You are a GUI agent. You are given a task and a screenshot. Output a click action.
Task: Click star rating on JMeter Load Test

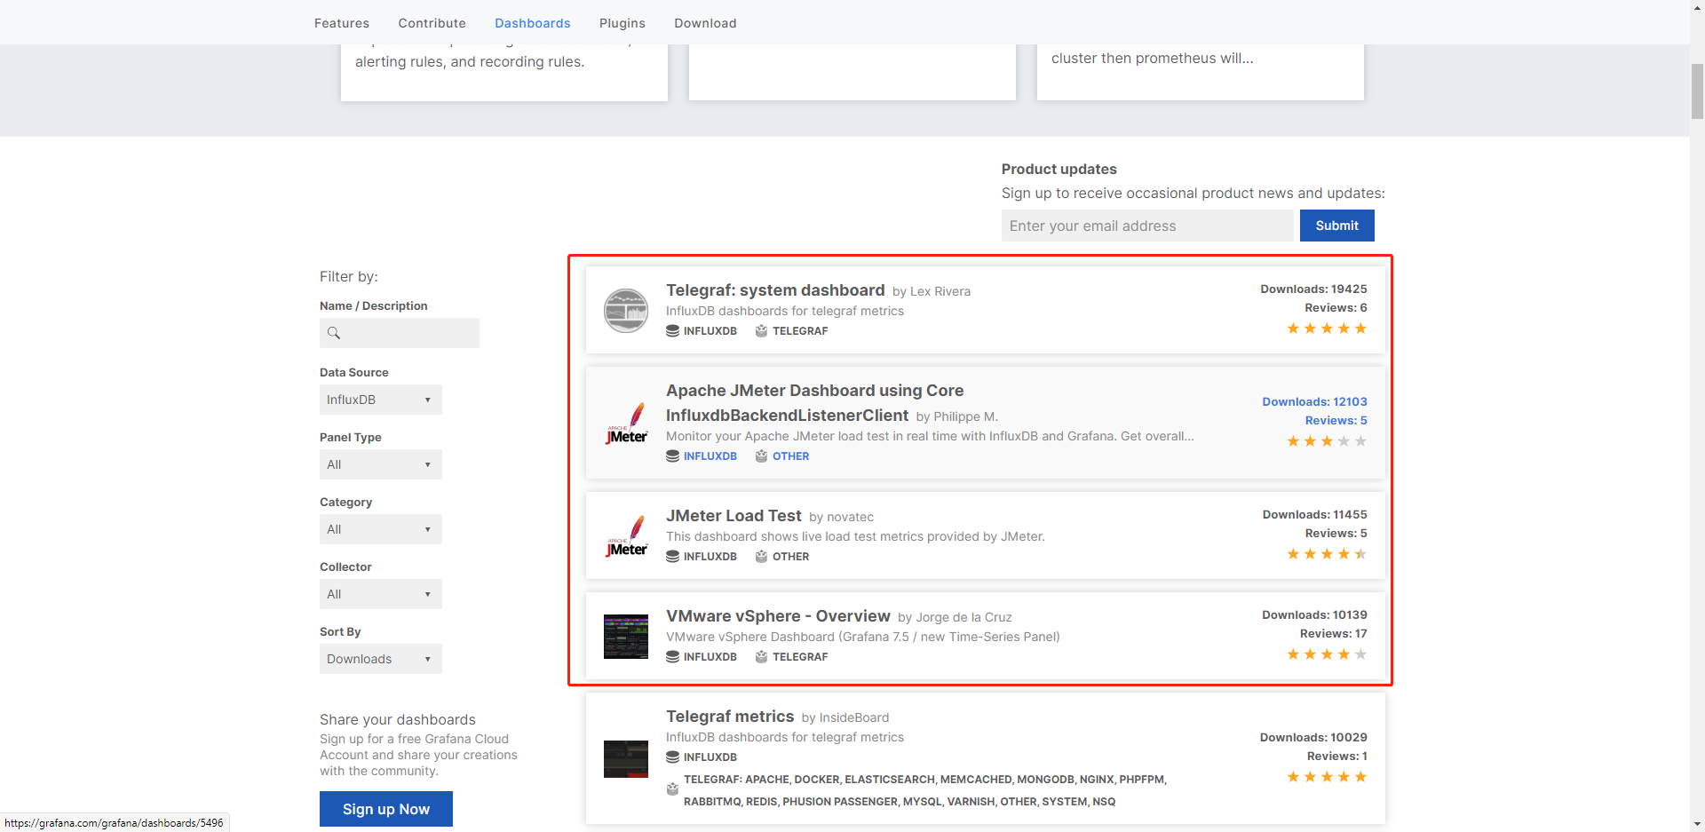[1327, 554]
